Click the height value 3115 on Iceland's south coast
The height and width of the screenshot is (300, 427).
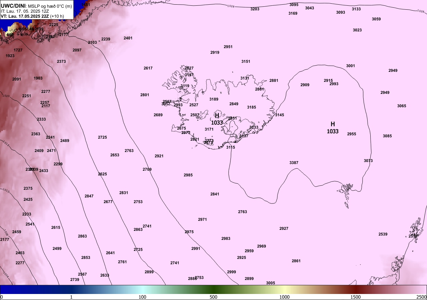[231, 147]
